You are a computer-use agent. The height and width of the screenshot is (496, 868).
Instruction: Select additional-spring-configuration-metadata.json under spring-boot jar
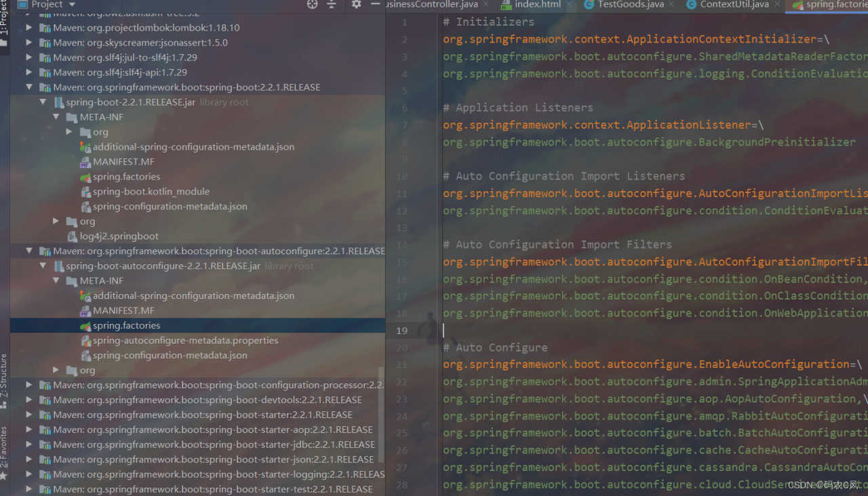[193, 147]
